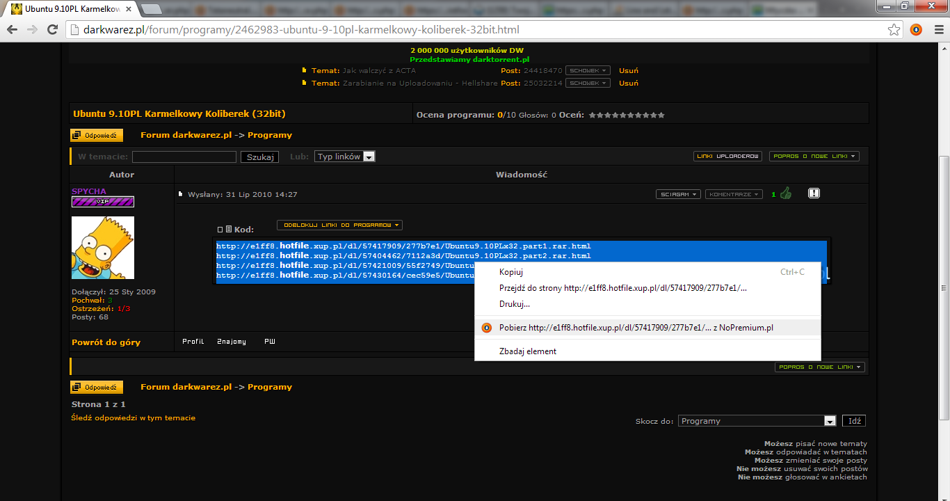The height and width of the screenshot is (501, 950).
Task: Click the NoPremium icon in context menu
Action: 487,328
